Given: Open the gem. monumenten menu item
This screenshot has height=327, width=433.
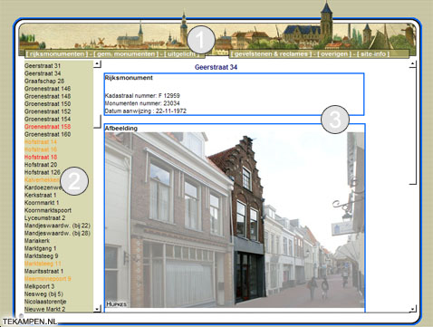Looking at the screenshot, I should (x=126, y=54).
